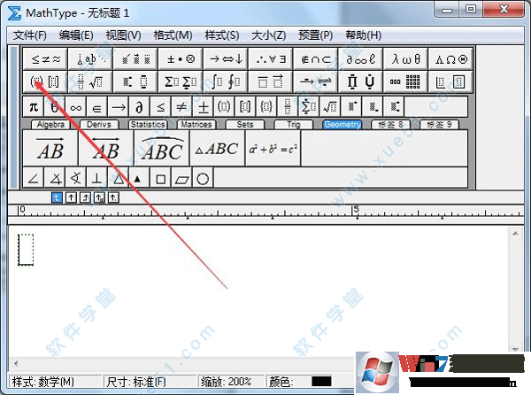Open the 帮助(H) menu
The height and width of the screenshot is (395, 531).
click(x=364, y=35)
